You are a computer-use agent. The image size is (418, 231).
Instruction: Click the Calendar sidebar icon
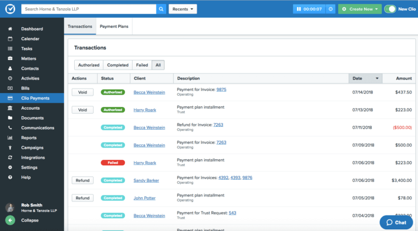tap(10, 38)
